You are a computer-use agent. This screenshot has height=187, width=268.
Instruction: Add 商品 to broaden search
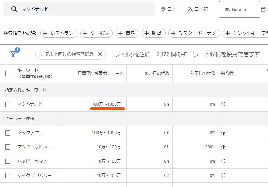coord(127,33)
